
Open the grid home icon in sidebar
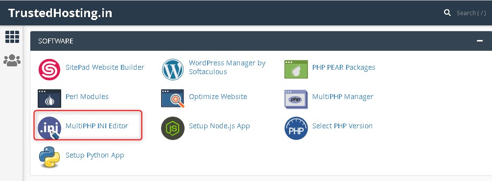coord(12,37)
